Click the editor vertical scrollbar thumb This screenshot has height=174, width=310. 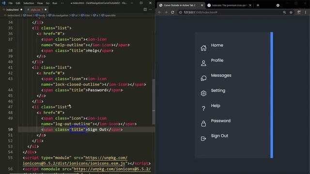tap(154, 101)
